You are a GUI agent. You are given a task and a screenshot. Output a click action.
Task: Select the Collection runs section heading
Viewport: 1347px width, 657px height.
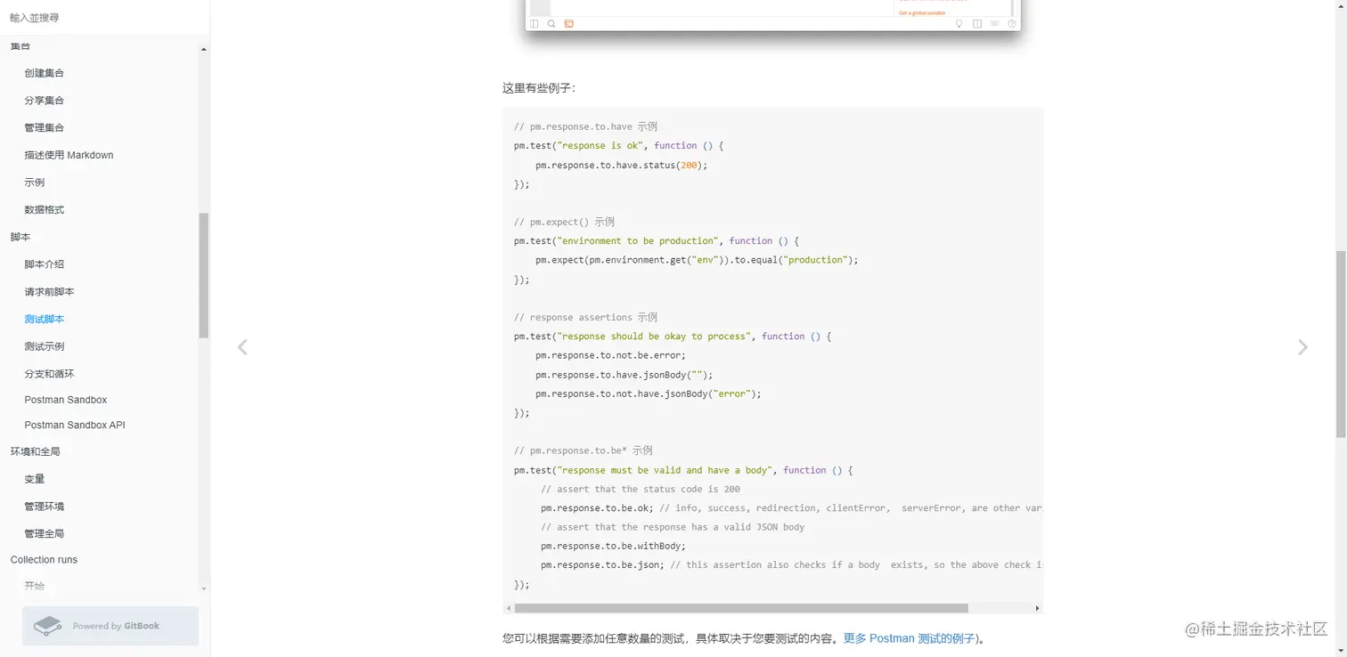44,560
